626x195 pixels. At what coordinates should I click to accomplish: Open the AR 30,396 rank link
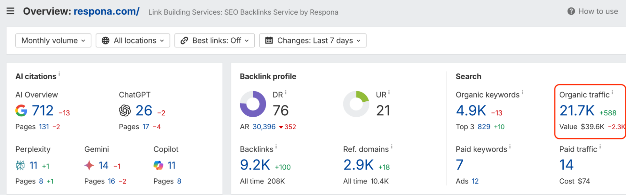pyautogui.click(x=264, y=127)
